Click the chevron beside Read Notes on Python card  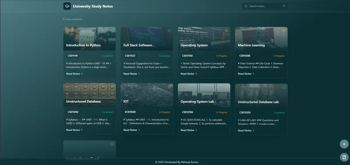[x=82, y=74]
